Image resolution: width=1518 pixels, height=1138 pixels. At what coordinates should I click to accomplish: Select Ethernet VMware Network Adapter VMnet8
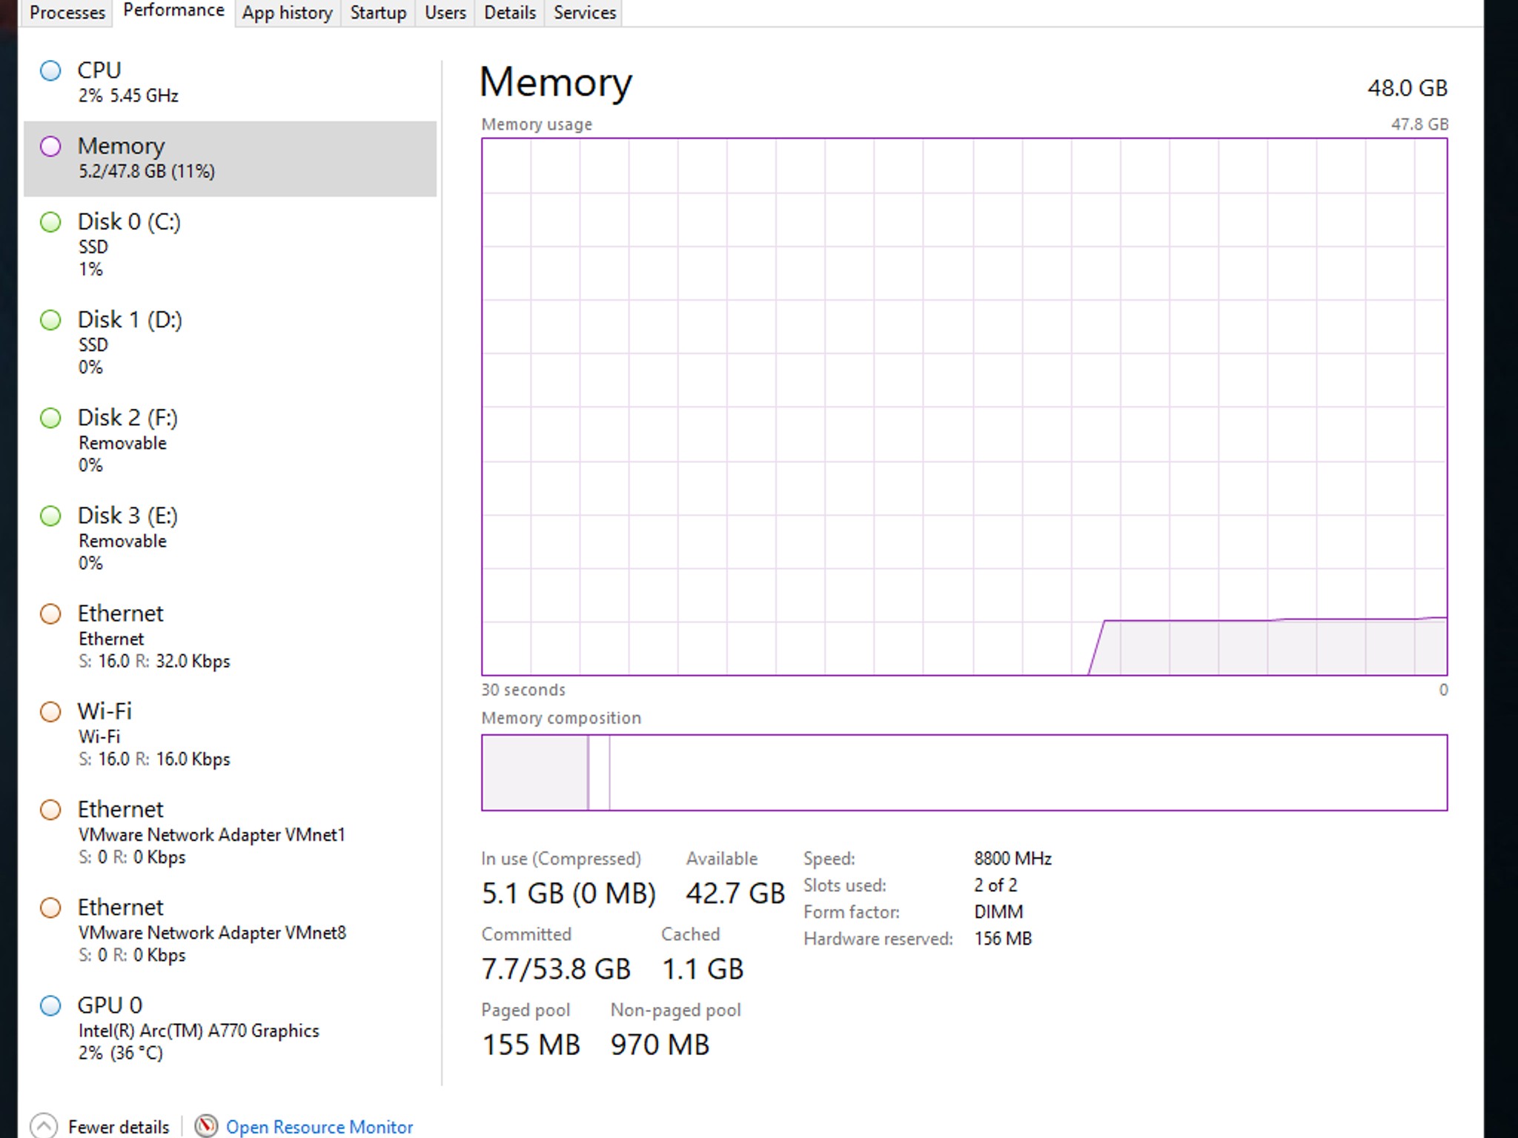click(x=230, y=931)
